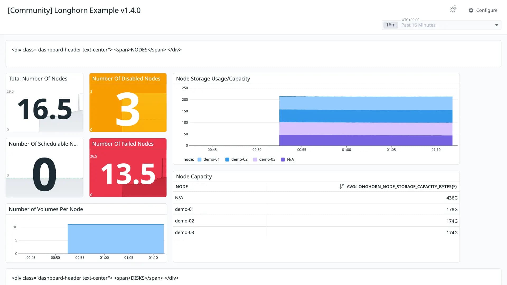Select the N/A label in the chart legend

coord(290,159)
